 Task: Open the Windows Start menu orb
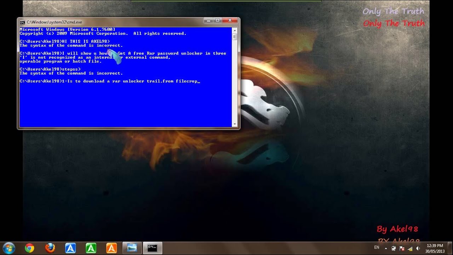[x=8, y=248]
